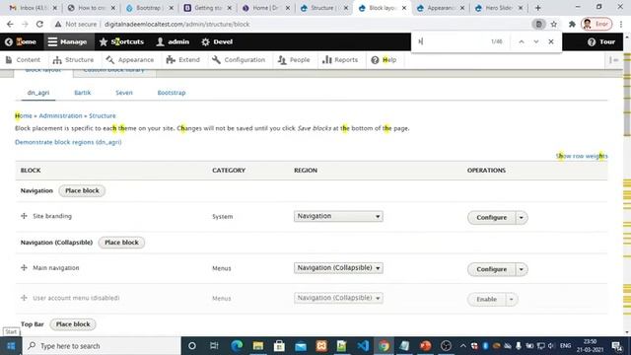Launch Microsoft Edge from the taskbar
This screenshot has height=355, width=631.
237,346
